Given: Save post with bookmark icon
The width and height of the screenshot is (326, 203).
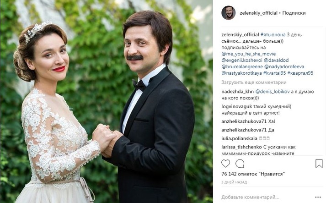Looking at the screenshot, I should click(319, 164).
